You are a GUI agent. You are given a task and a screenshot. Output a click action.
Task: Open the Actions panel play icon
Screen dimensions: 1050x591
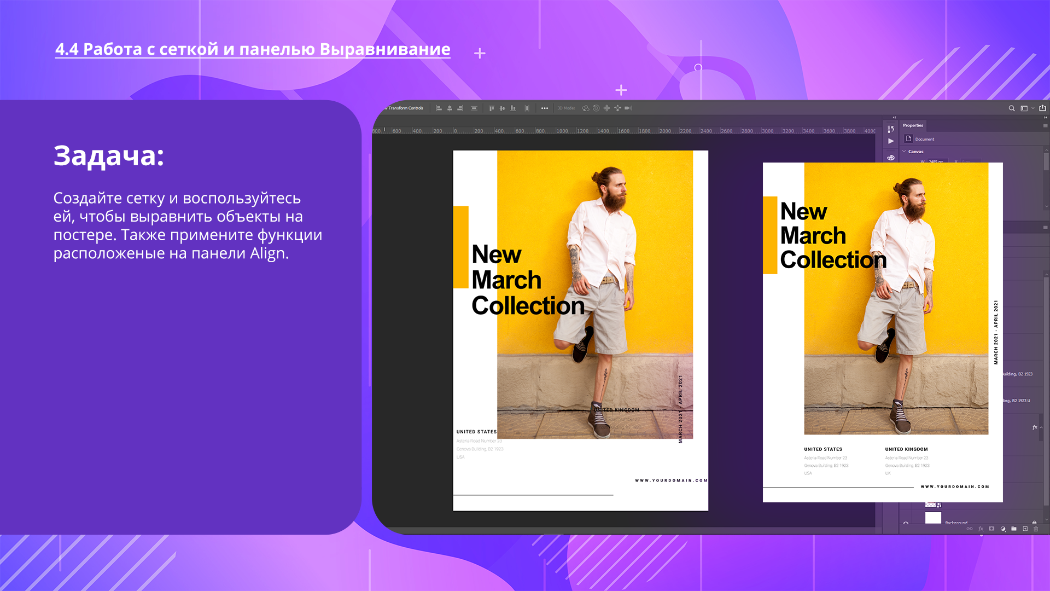(x=891, y=141)
